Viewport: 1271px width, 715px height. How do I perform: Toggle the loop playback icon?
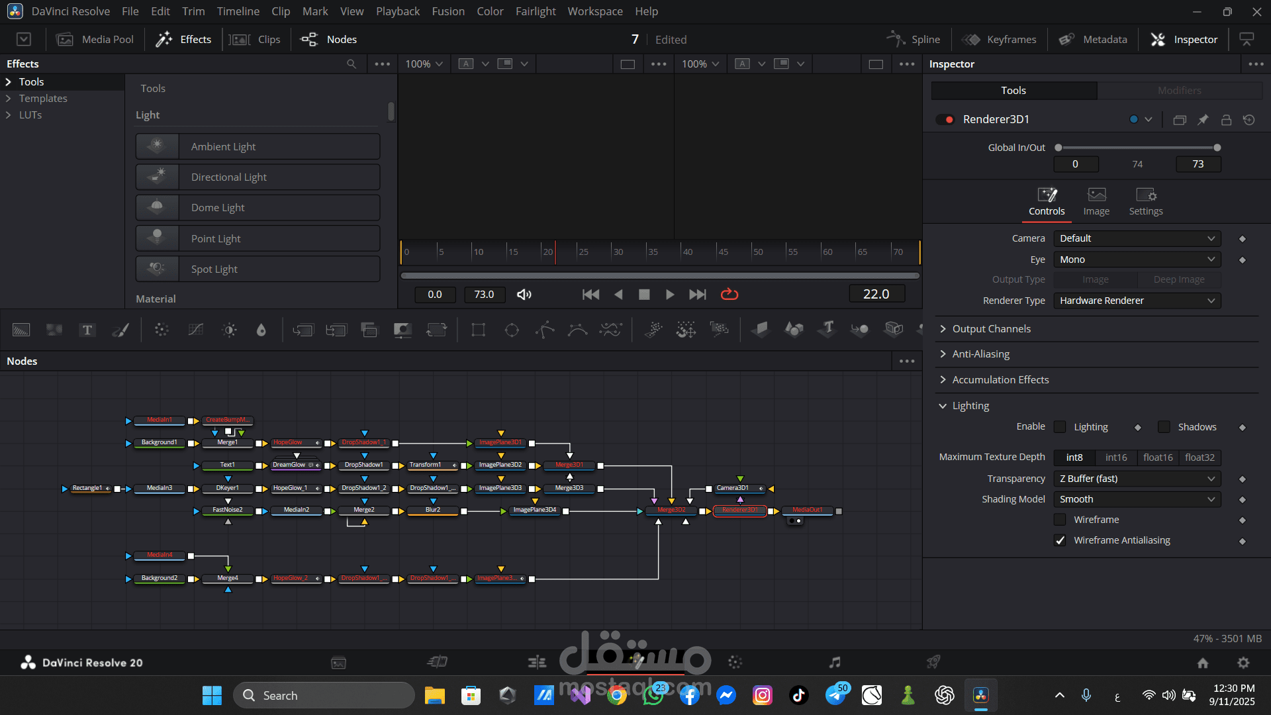click(730, 295)
